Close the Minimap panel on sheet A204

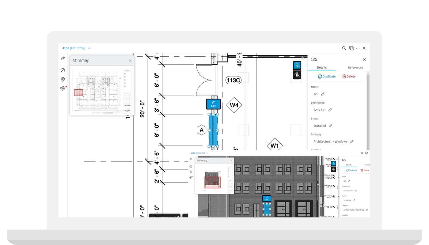(232, 161)
